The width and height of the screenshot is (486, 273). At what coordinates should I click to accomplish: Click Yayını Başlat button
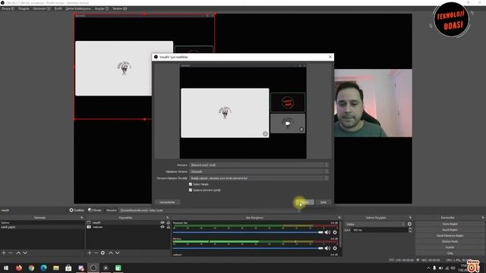(x=450, y=224)
